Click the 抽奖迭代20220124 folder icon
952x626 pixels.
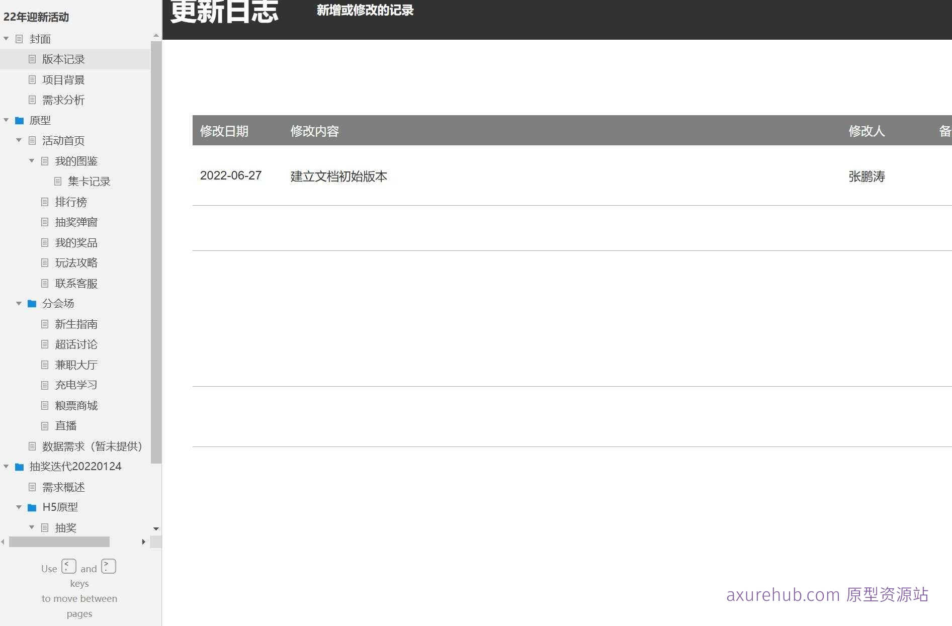tap(20, 467)
